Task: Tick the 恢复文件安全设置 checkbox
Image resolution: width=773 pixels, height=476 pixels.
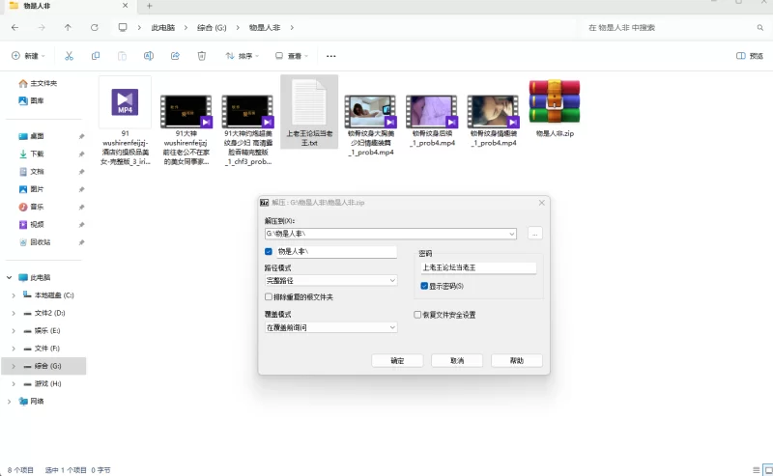Action: coord(417,315)
